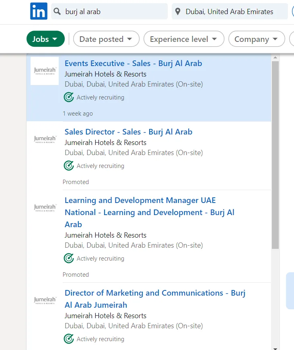This screenshot has height=350, width=294.
Task: Click location text under Events Executive job
Action: pyautogui.click(x=134, y=84)
